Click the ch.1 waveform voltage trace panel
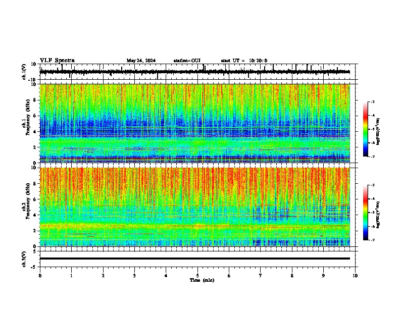 (198, 72)
